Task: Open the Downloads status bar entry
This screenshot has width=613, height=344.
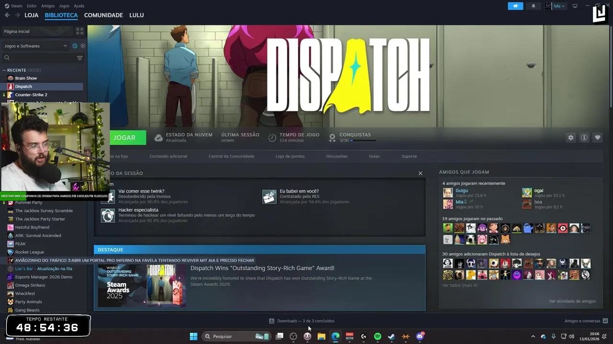Action: click(302, 321)
